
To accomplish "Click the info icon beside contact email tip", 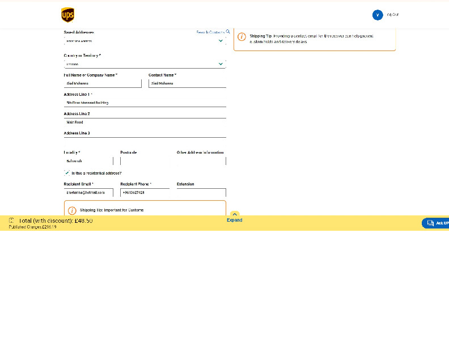I will (242, 37).
